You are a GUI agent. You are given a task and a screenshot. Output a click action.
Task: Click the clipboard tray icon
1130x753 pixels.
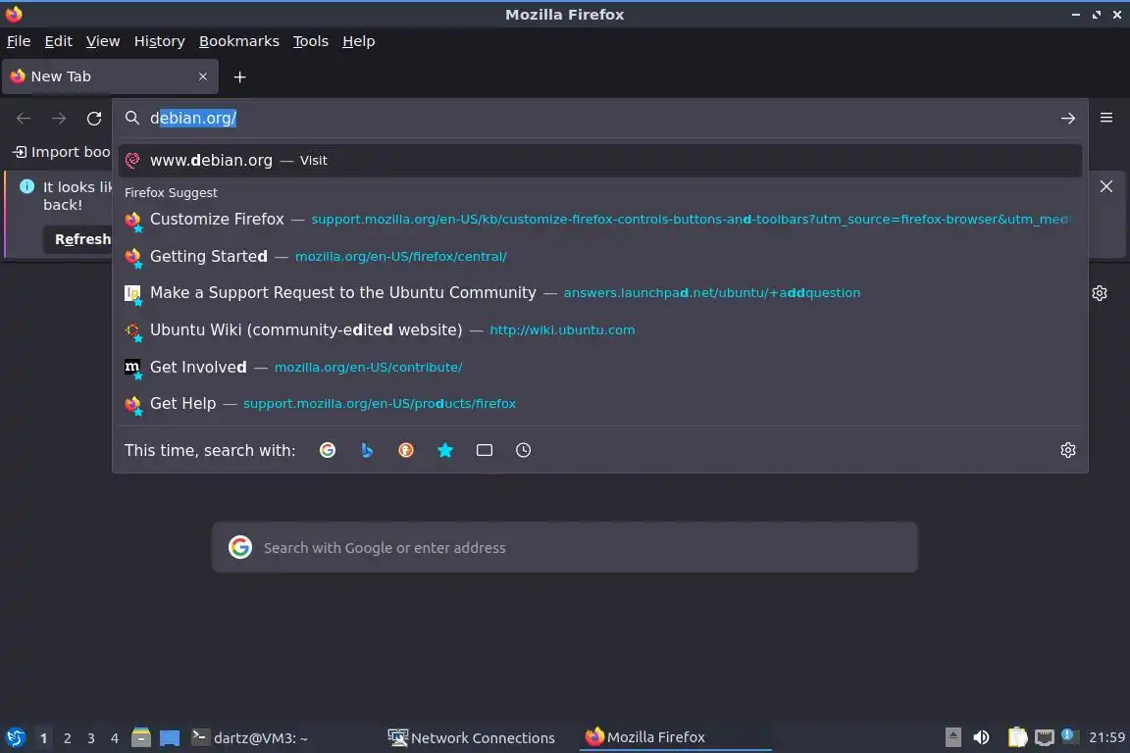click(1017, 737)
